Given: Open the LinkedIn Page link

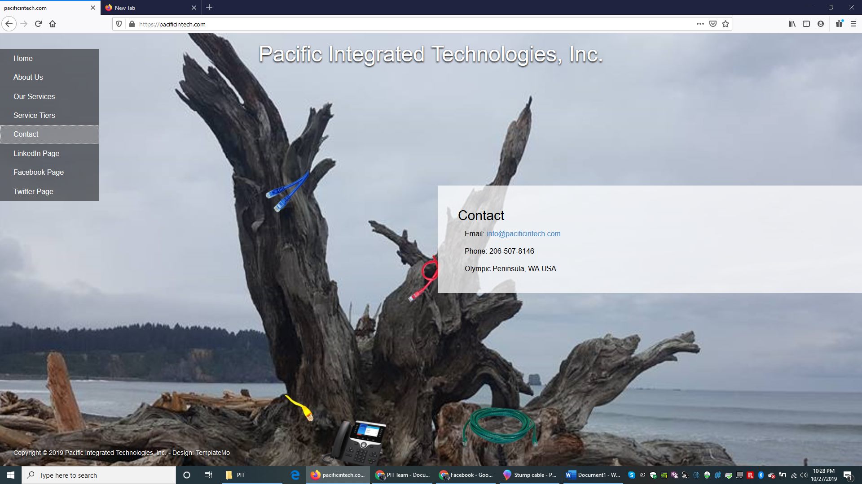Looking at the screenshot, I should [49, 153].
